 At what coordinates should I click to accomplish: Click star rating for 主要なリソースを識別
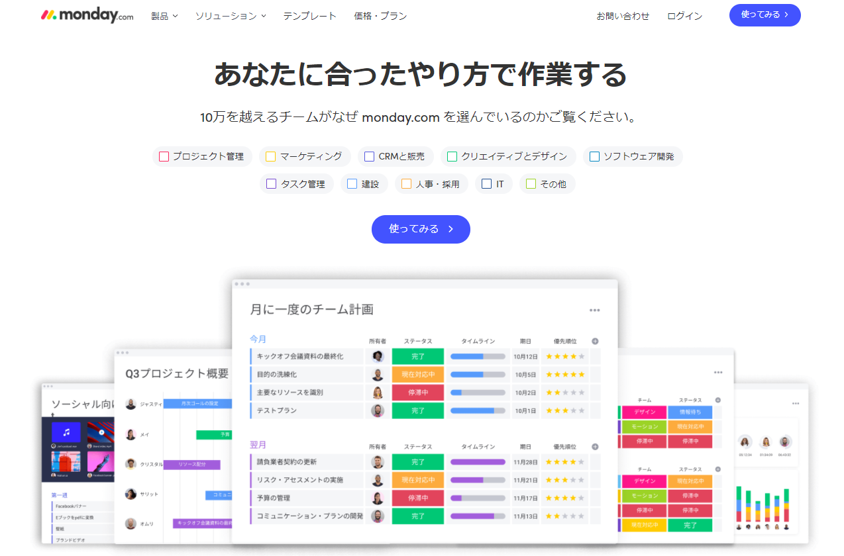point(565,393)
